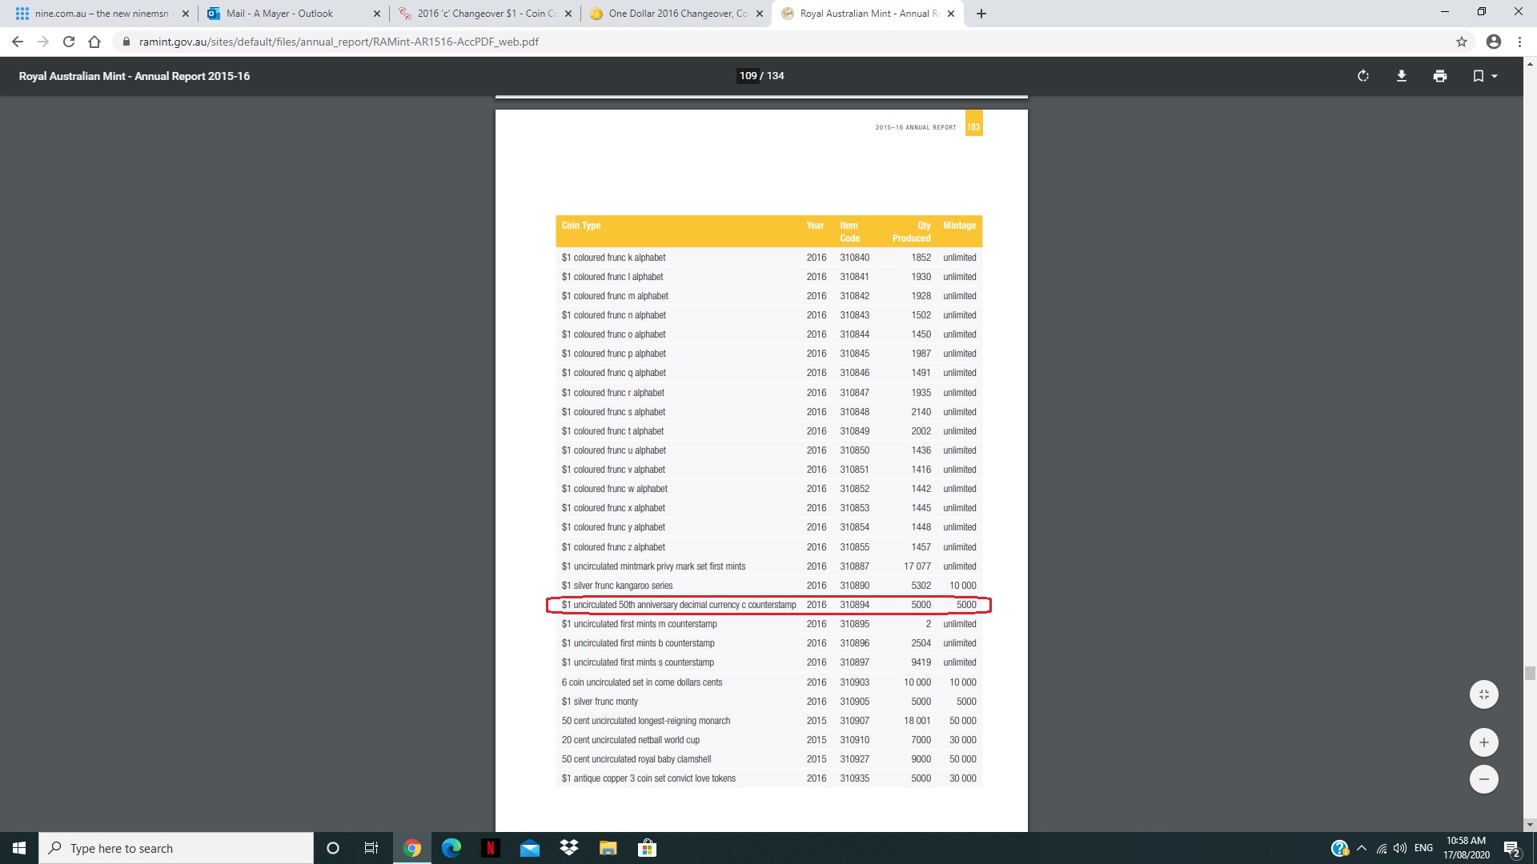Launch Microsoft Edge from the taskbar
The height and width of the screenshot is (864, 1537).
[451, 848]
